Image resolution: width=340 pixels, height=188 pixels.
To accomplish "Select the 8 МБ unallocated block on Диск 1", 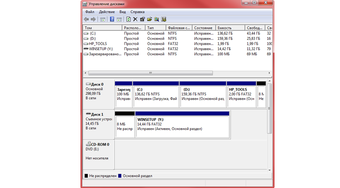I will tap(125, 125).
